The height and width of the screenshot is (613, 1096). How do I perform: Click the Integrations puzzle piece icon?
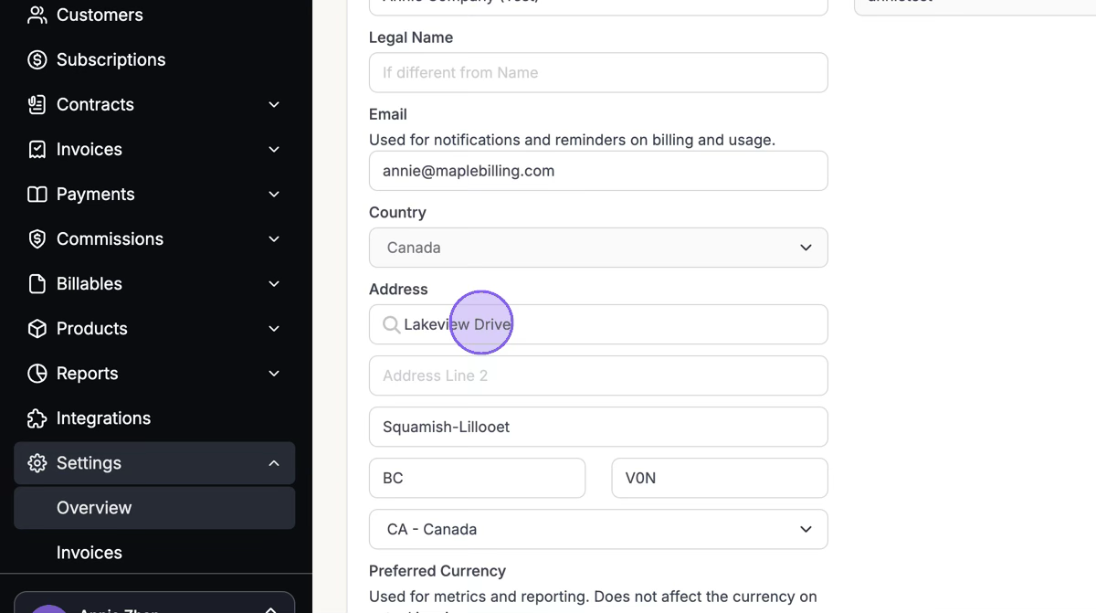37,417
